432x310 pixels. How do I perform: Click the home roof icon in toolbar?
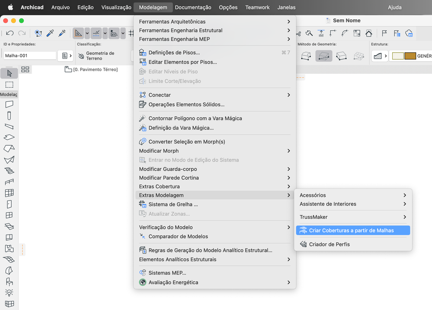coord(368,34)
